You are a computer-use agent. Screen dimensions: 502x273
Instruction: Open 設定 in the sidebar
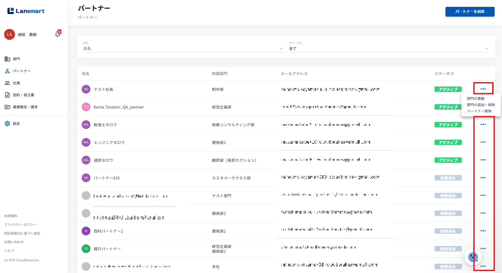13,124
